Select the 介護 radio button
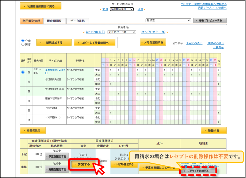This screenshot has height=178, width=246. (23, 40)
